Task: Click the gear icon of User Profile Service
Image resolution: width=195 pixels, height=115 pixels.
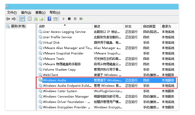Action: coord(40,37)
